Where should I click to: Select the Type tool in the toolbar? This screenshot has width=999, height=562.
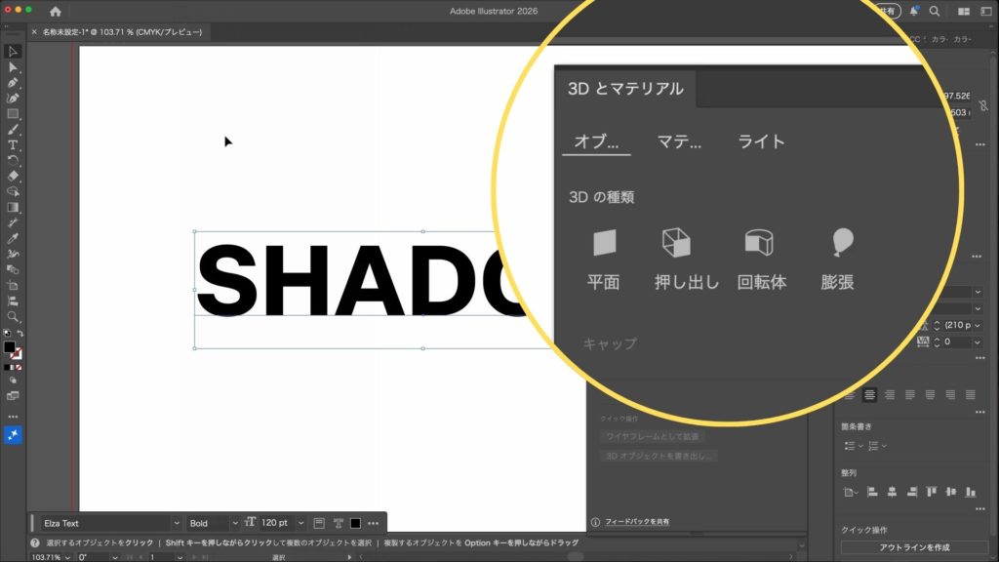coord(13,144)
